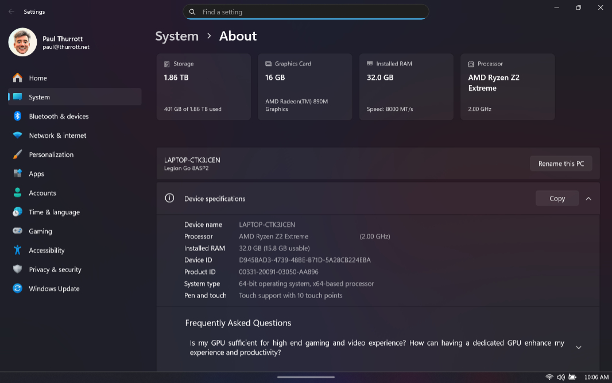
Task: Open Personalization via paintbrush icon
Action: click(18, 154)
